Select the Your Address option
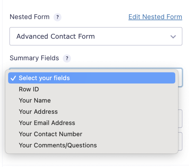This screenshot has width=189, height=167. tap(38, 112)
